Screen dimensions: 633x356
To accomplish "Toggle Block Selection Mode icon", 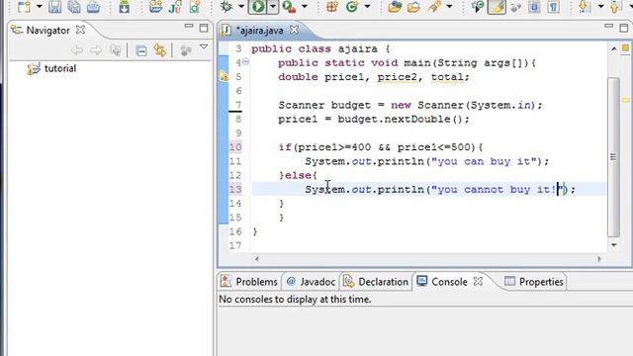I will (534, 7).
